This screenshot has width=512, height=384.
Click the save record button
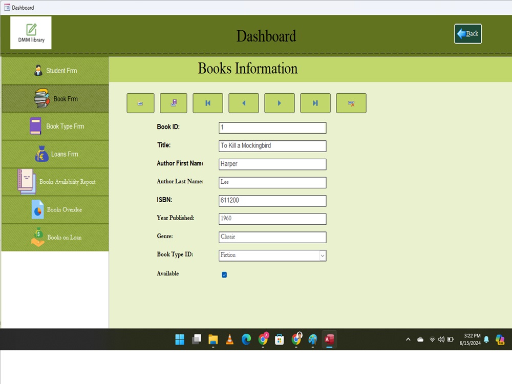point(174,103)
